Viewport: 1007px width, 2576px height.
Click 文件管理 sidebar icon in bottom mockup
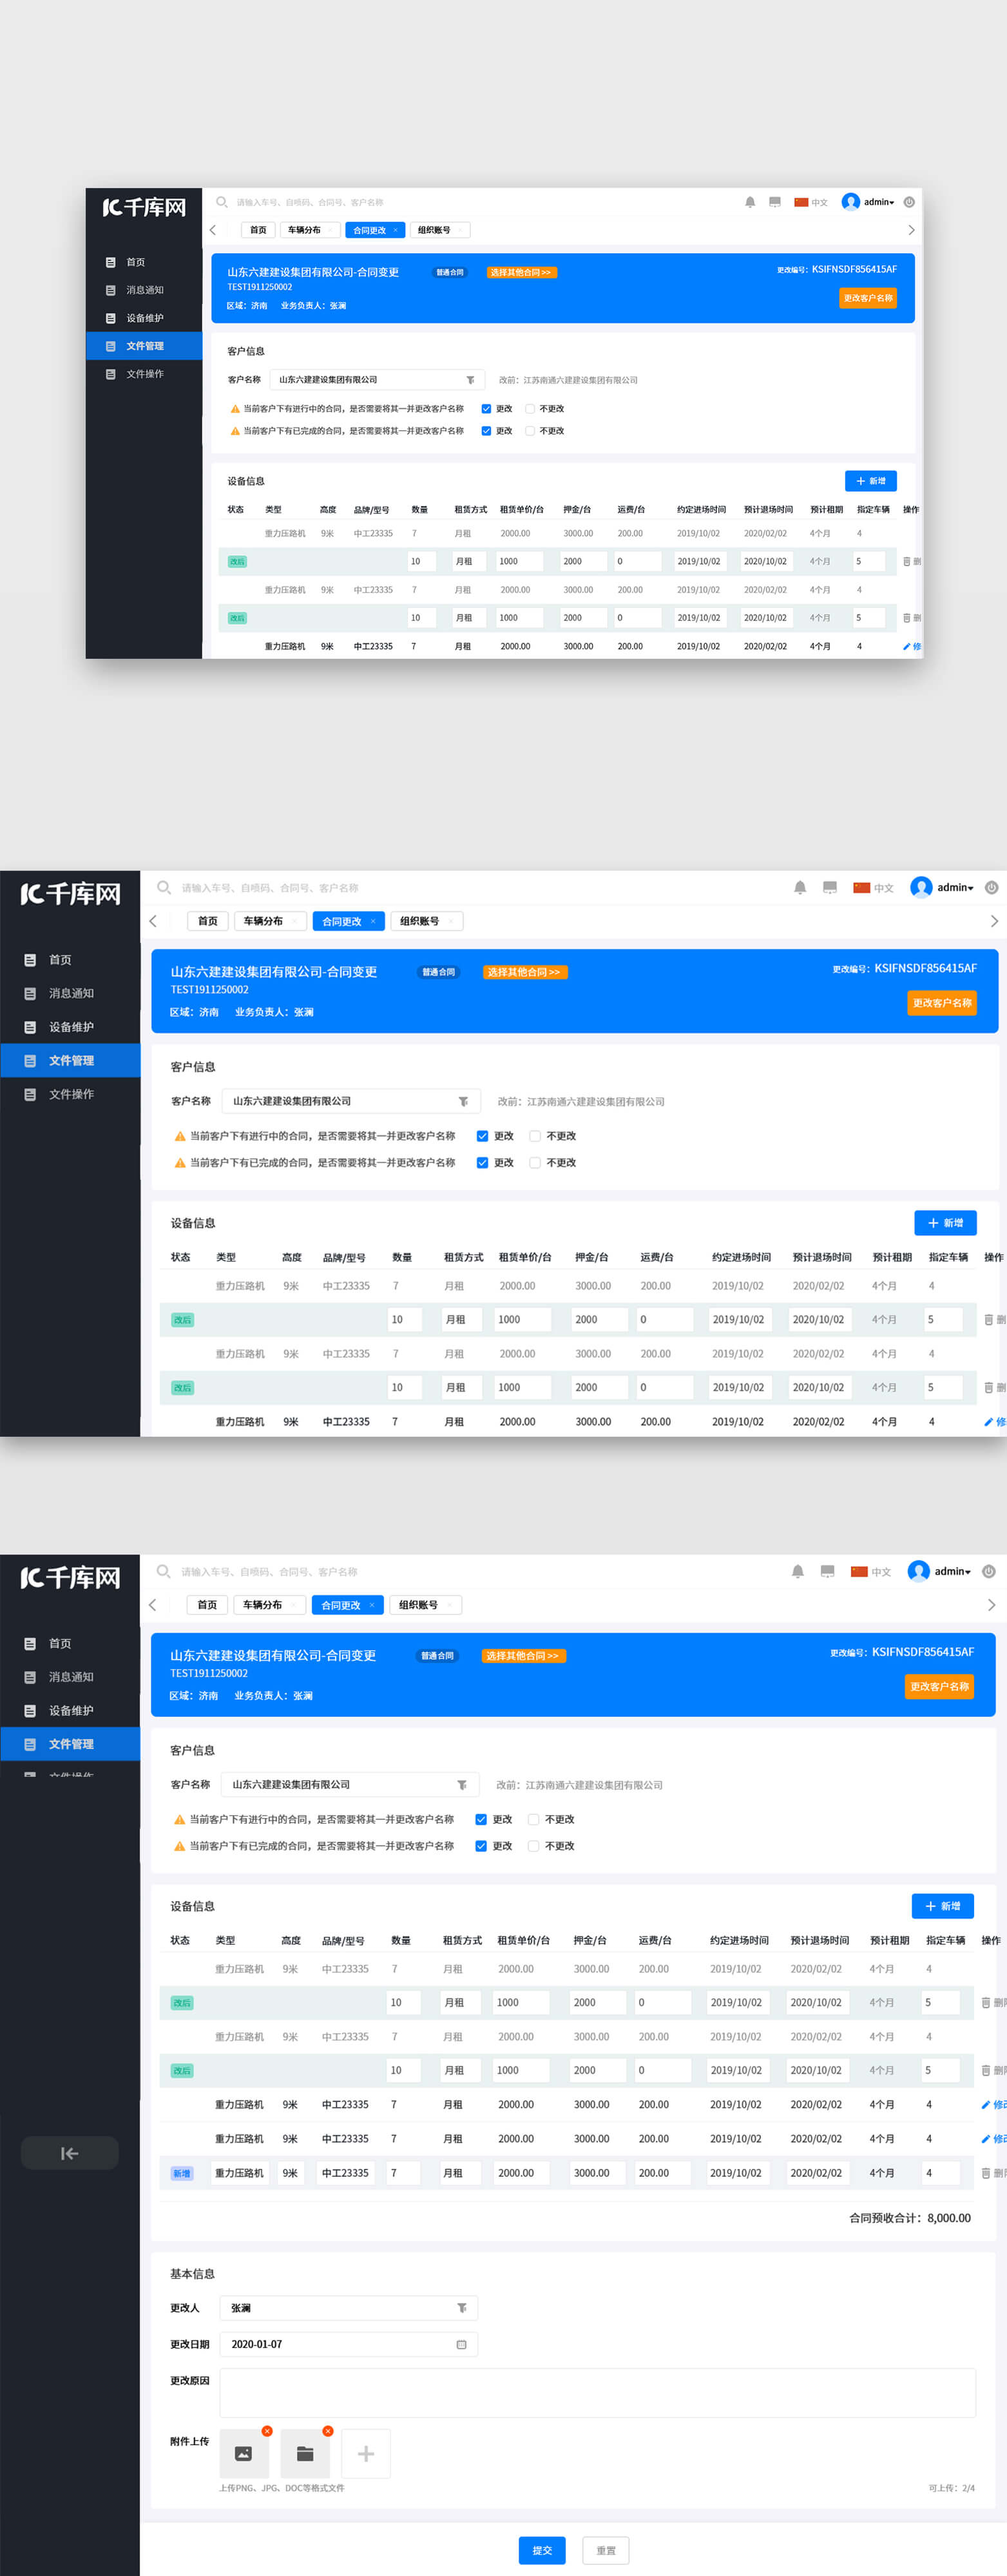click(x=30, y=1744)
